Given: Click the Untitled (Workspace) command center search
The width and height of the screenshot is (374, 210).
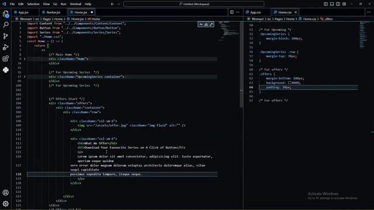Looking at the screenshot, I should [x=194, y=4].
